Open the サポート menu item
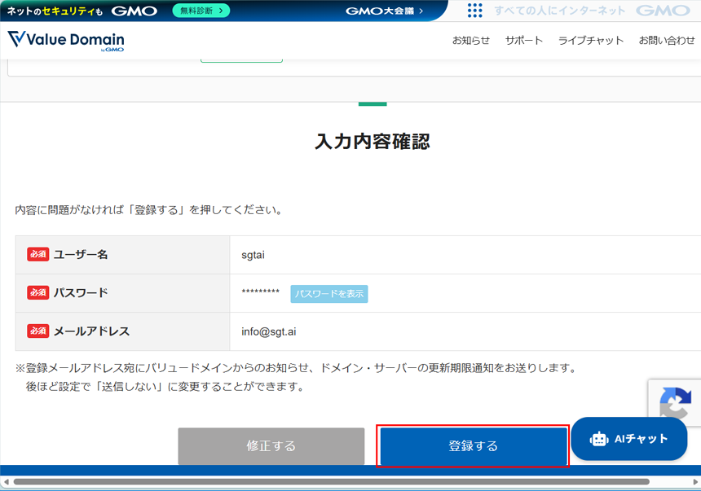 (x=524, y=40)
